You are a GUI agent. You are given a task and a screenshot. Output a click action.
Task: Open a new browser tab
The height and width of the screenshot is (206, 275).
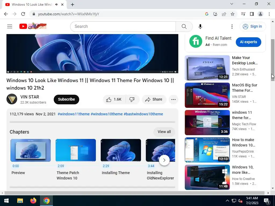coord(73,5)
